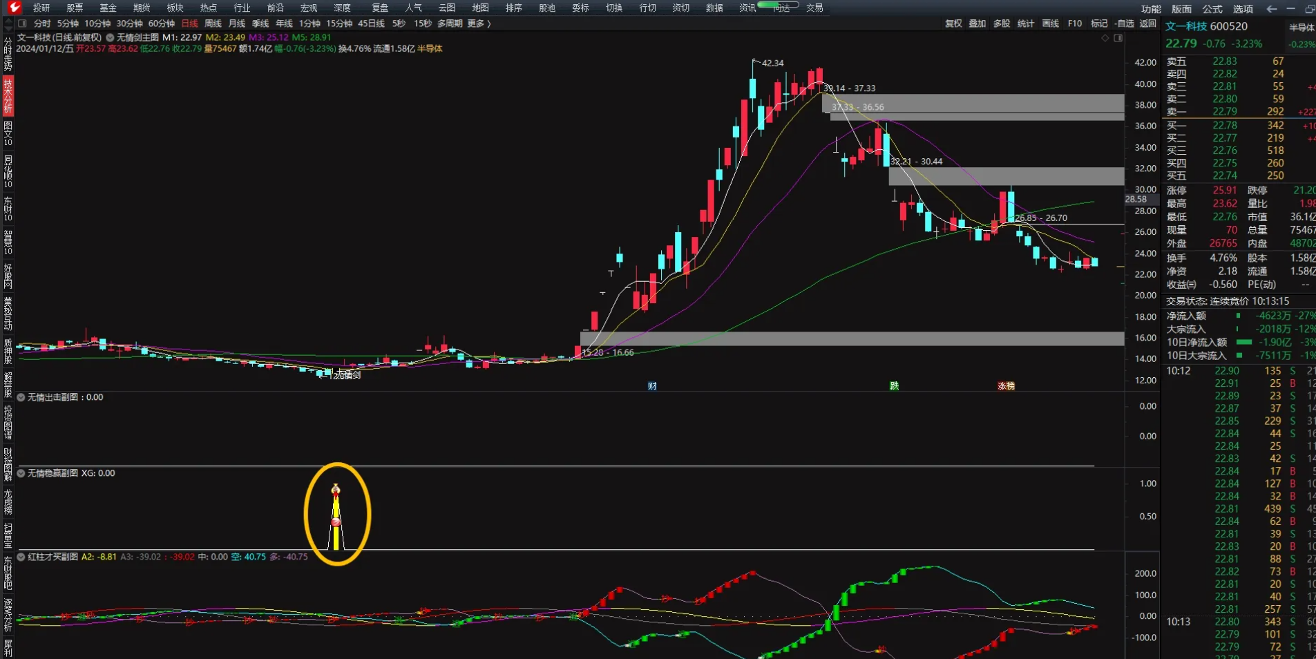
Task: Toggle 复权 price adjustment in toolbar
Action: tap(953, 23)
